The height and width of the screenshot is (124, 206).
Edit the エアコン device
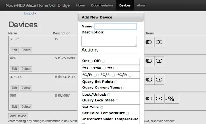pyautogui.click(x=14, y=88)
